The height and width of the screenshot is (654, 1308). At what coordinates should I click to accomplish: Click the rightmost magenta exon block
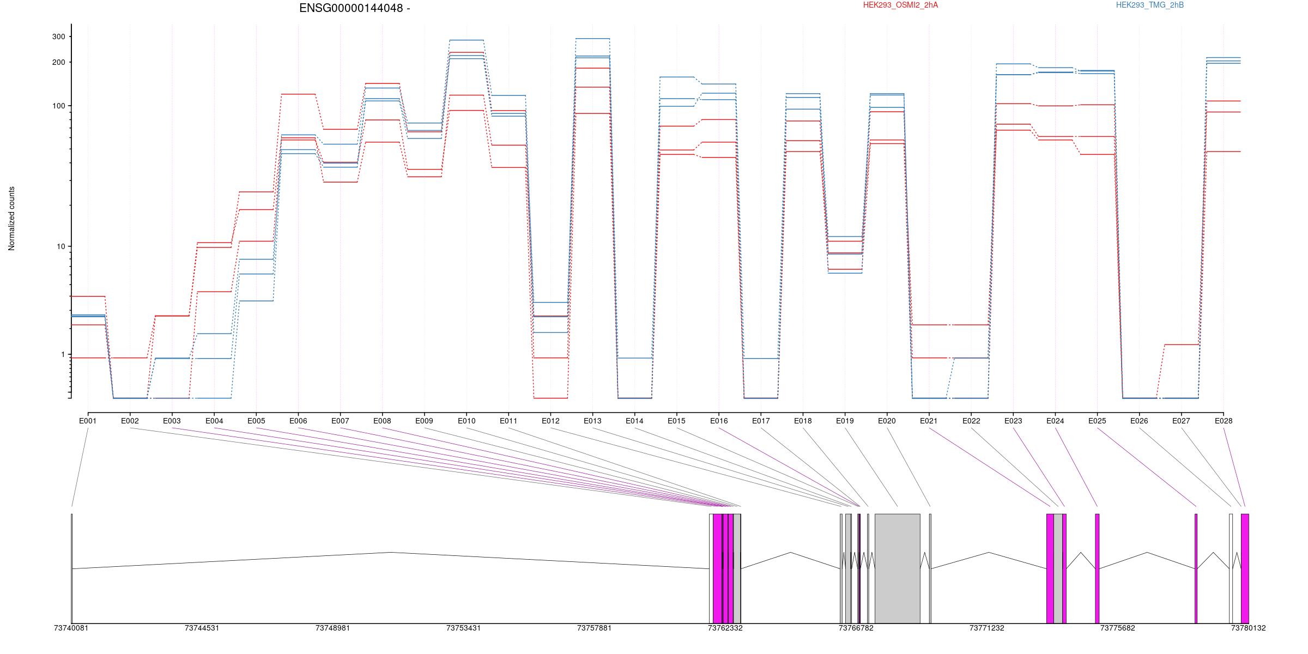pos(1245,568)
